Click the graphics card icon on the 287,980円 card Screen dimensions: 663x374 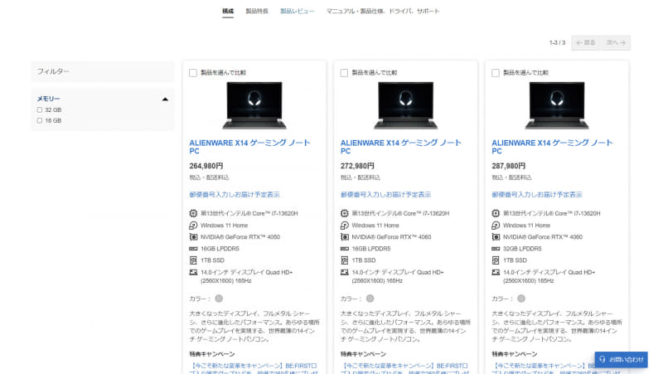(496, 237)
